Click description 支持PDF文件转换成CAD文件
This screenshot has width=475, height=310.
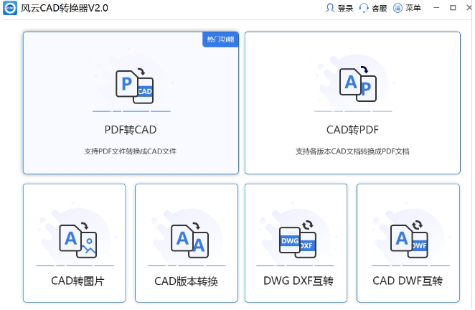coord(131,151)
